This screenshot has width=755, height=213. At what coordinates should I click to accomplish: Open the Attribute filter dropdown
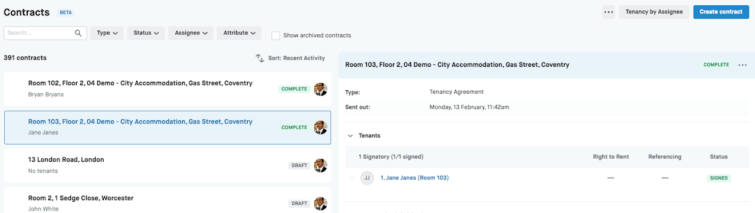click(239, 33)
